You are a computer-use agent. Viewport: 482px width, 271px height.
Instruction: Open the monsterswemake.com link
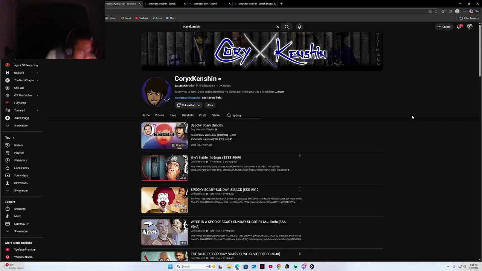click(x=188, y=98)
